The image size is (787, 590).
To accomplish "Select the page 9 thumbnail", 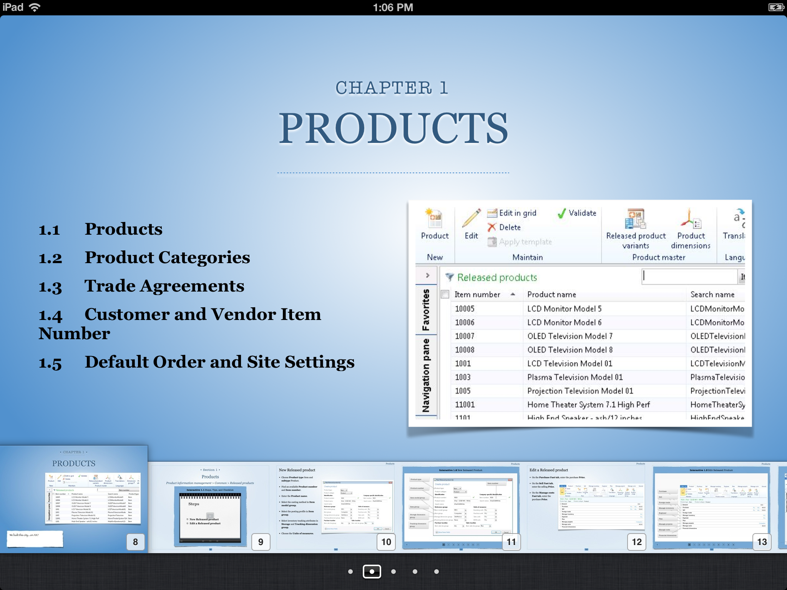I will [x=210, y=507].
